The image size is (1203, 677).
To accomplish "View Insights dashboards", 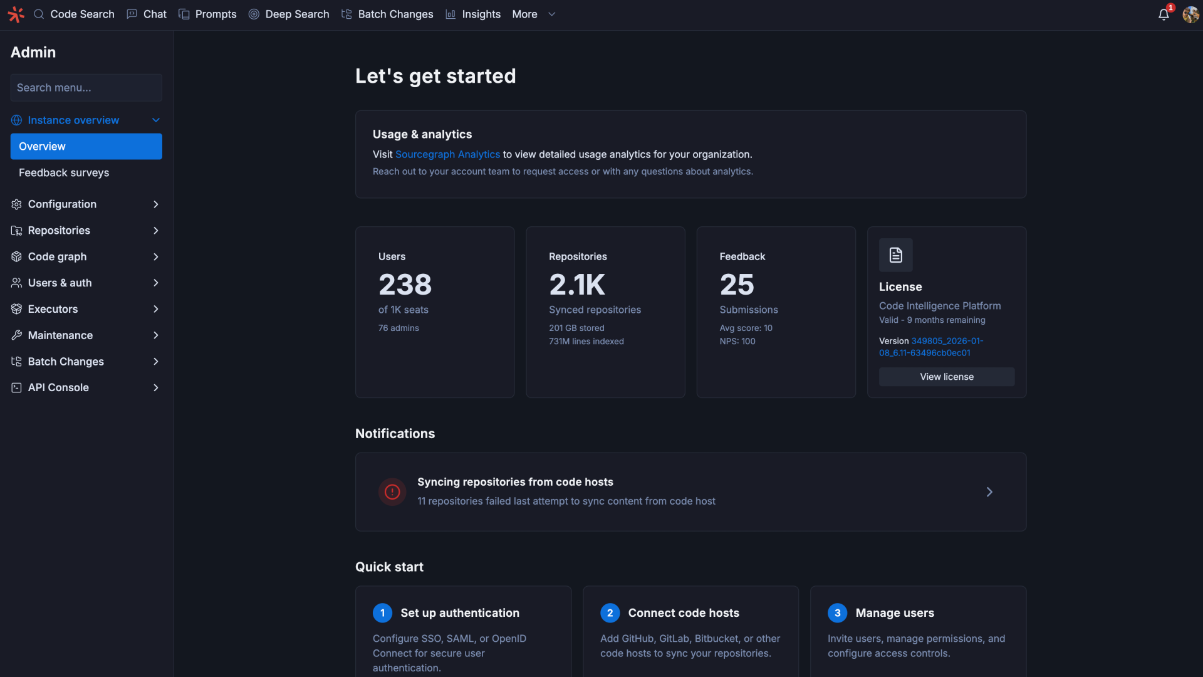I will [x=481, y=14].
